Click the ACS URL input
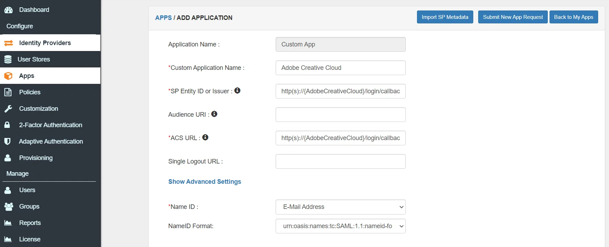This screenshot has width=609, height=247. [341, 138]
